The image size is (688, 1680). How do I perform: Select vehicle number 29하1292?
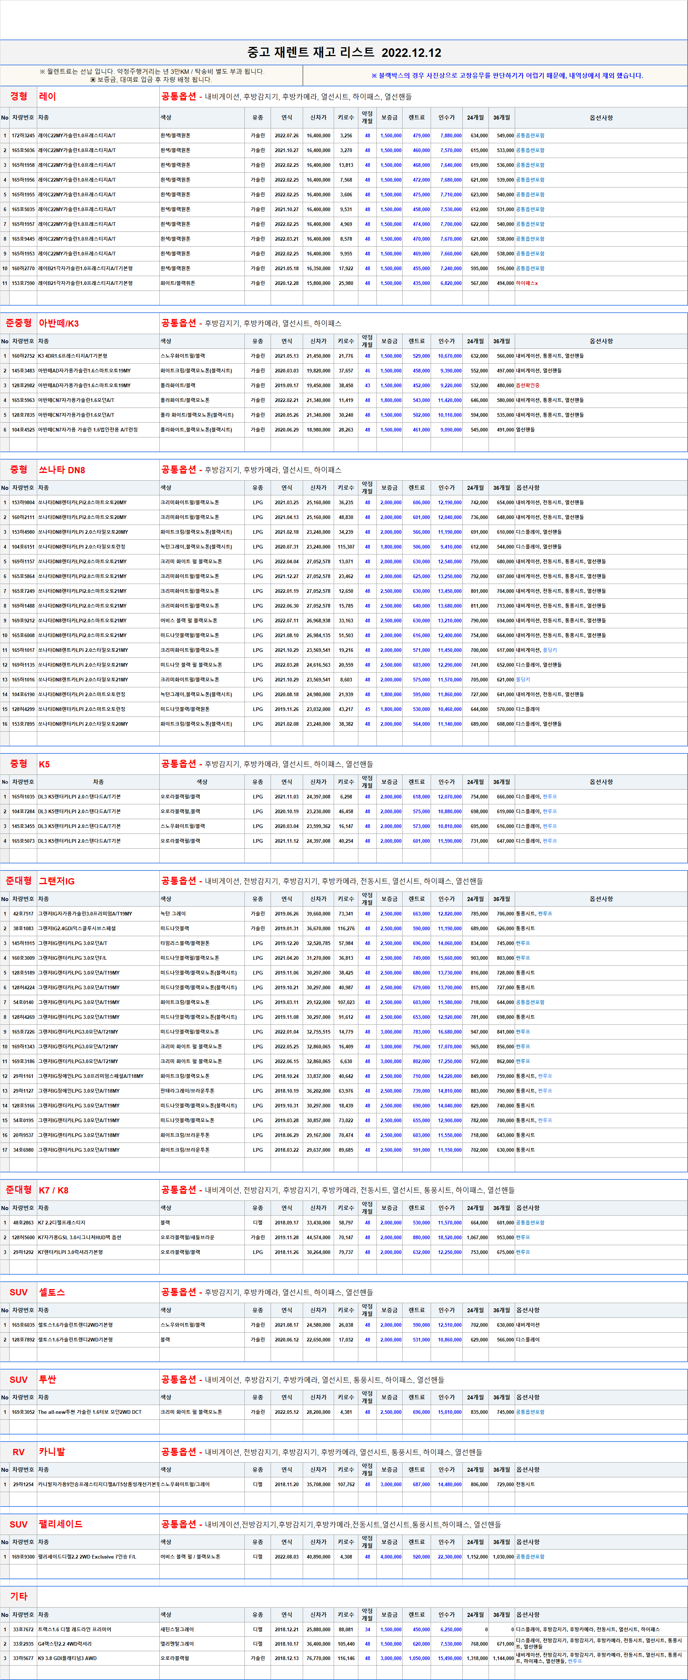coord(23,1252)
